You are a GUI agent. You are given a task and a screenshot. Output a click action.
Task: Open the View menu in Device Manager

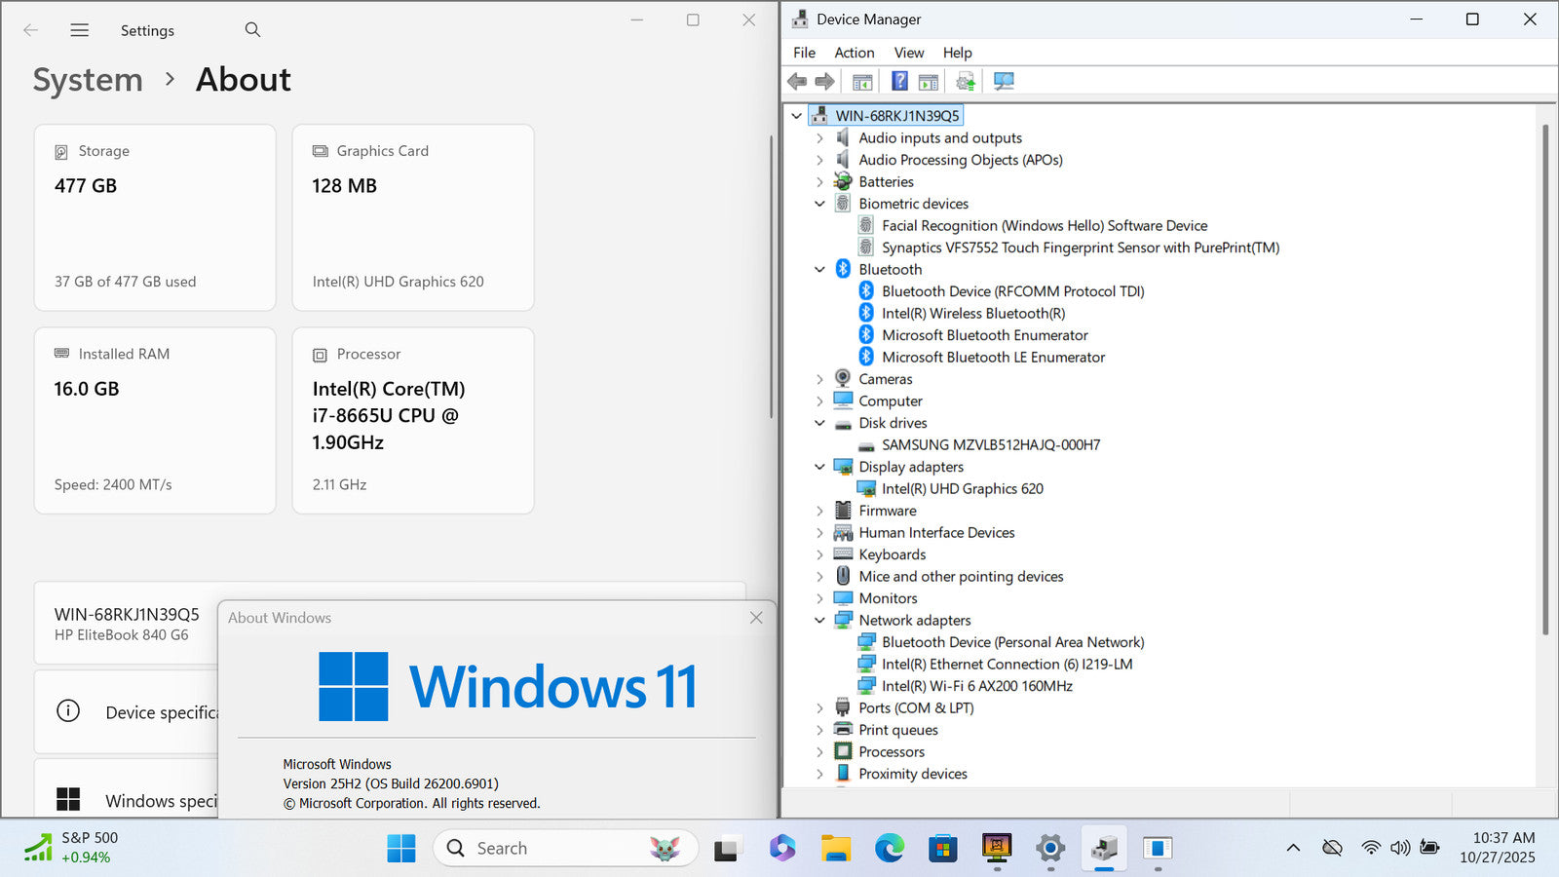[x=908, y=53]
